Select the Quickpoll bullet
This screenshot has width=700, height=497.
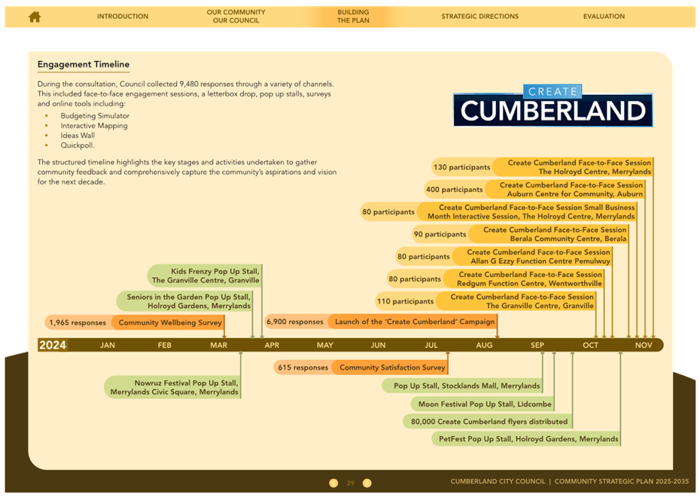pos(78,145)
